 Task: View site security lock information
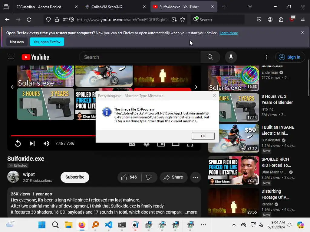57,20
